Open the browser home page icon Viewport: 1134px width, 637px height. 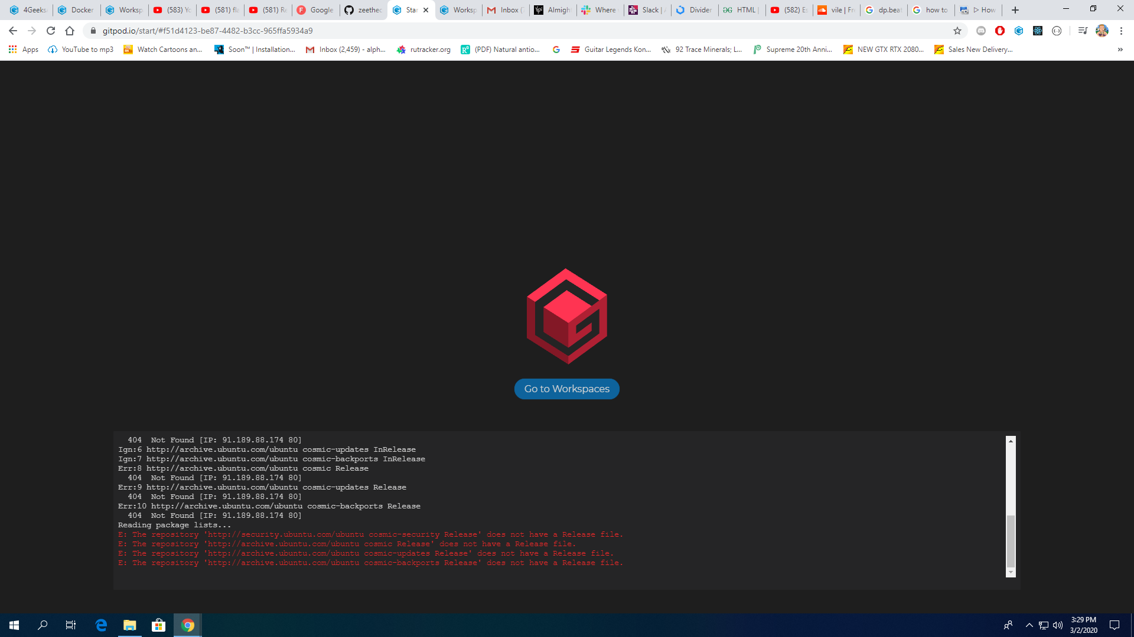pyautogui.click(x=70, y=31)
